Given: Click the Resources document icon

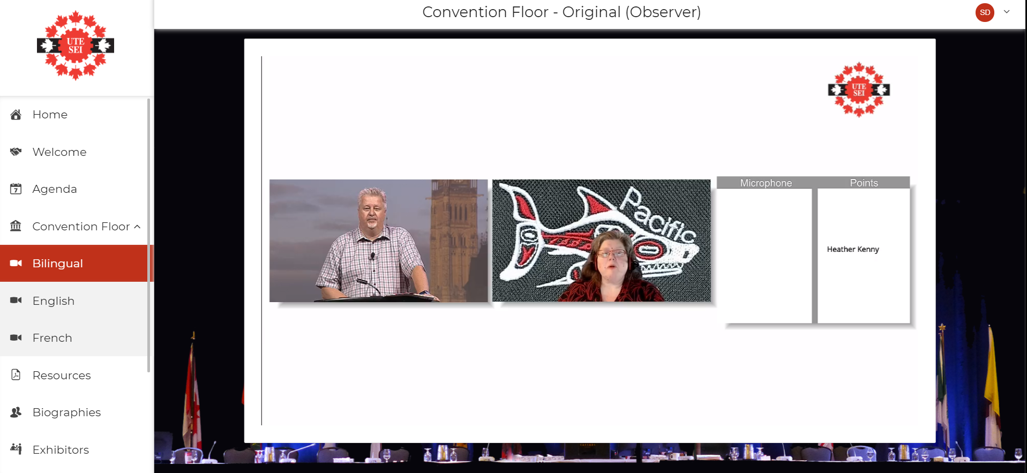Looking at the screenshot, I should coord(16,375).
